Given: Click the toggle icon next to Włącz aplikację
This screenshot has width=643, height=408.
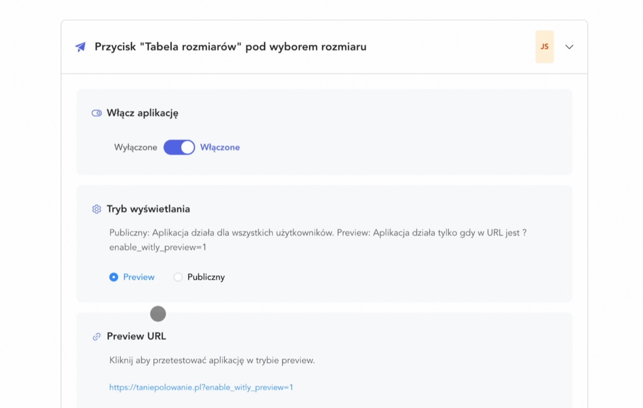Looking at the screenshot, I should point(96,113).
